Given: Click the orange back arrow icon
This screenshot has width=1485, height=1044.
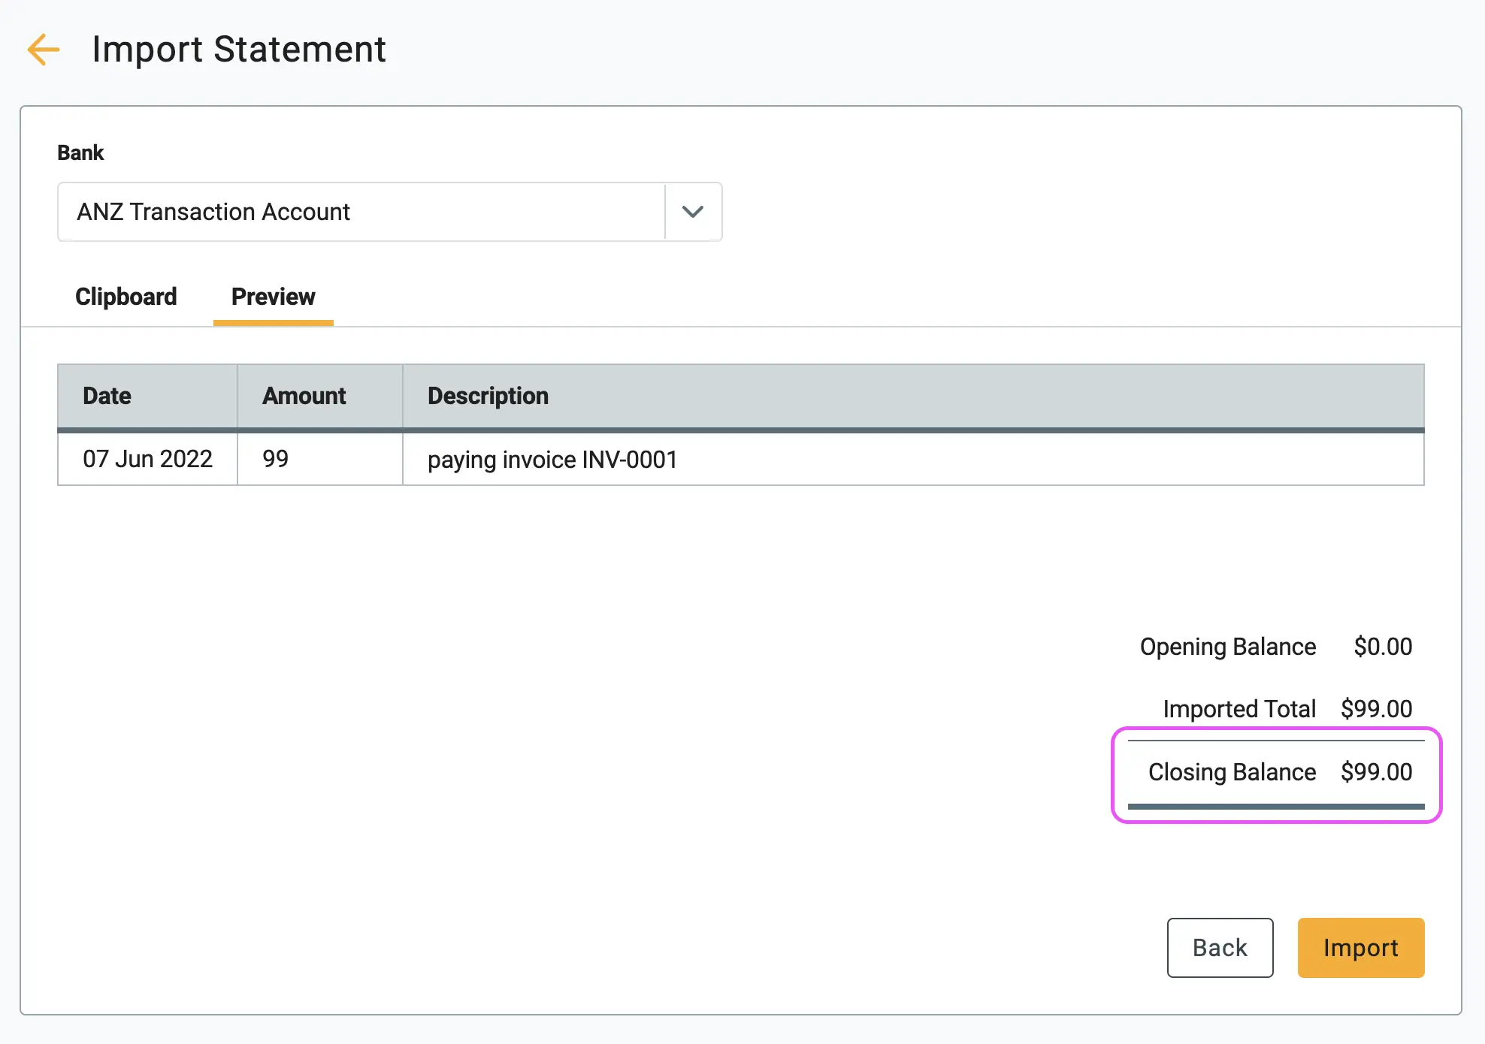Looking at the screenshot, I should [43, 50].
